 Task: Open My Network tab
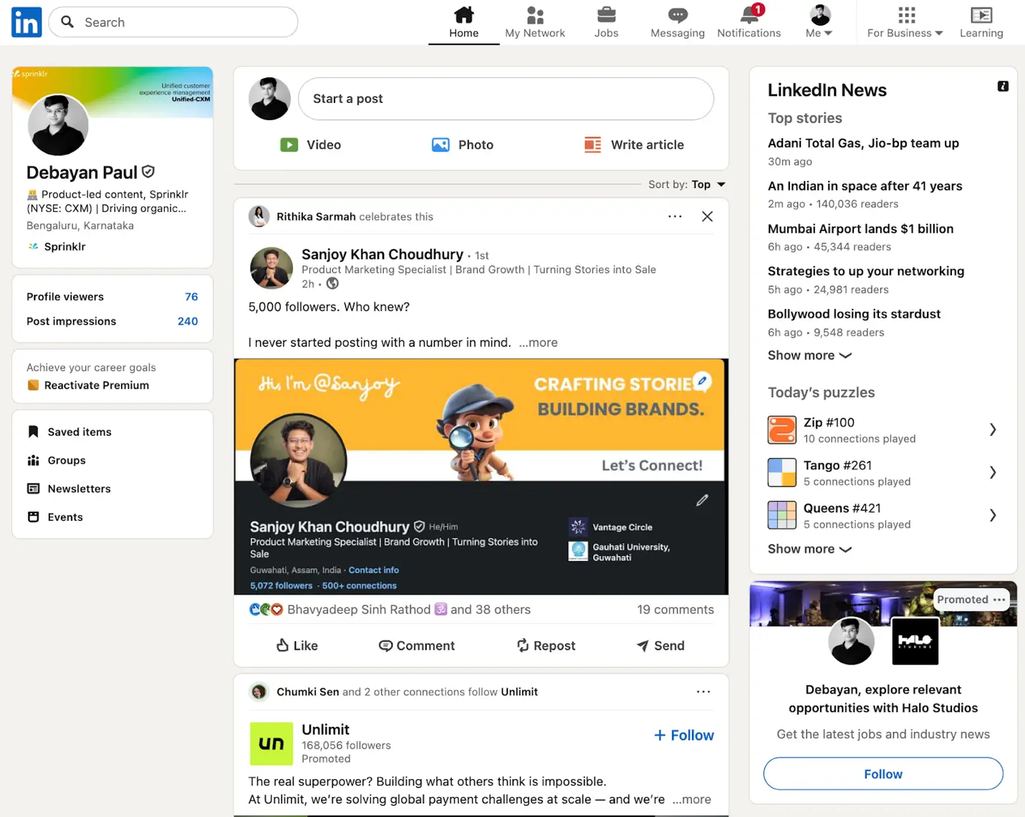coord(535,22)
